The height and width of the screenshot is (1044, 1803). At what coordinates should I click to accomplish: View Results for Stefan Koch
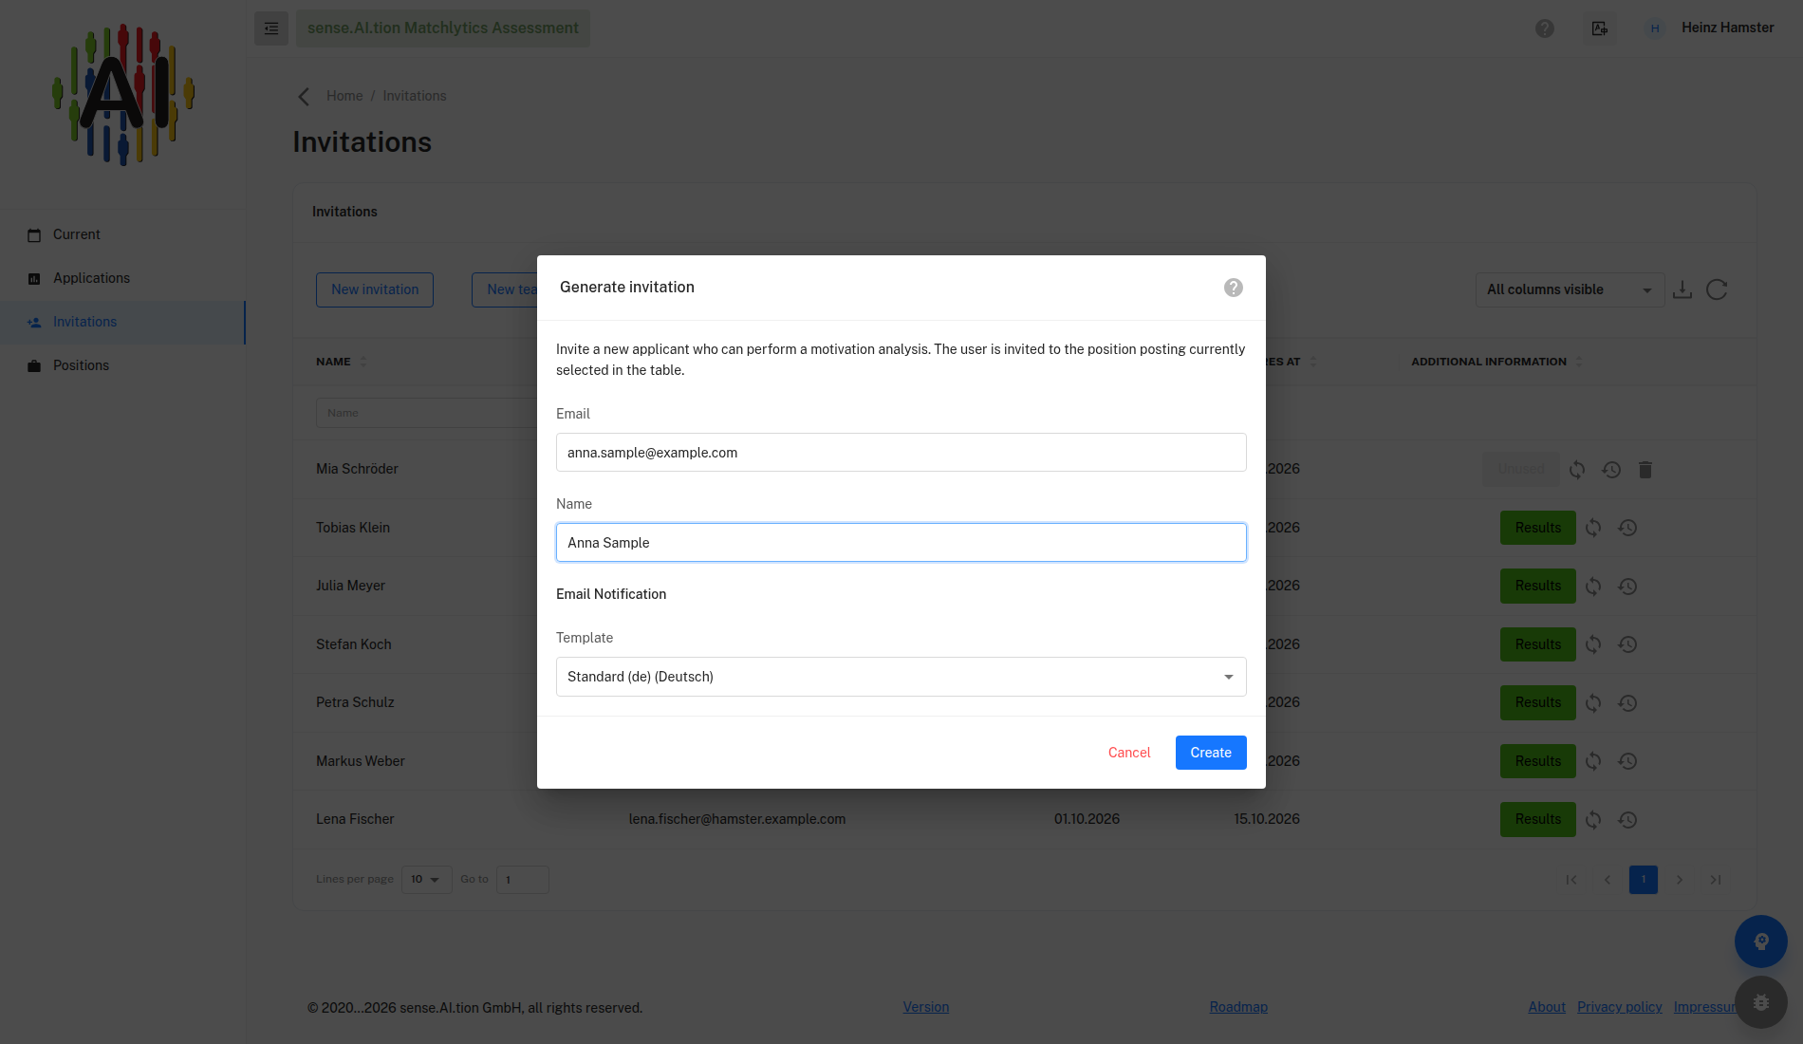(x=1537, y=644)
